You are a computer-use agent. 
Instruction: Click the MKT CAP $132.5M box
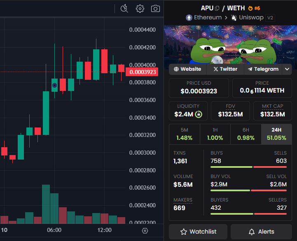point(273,111)
